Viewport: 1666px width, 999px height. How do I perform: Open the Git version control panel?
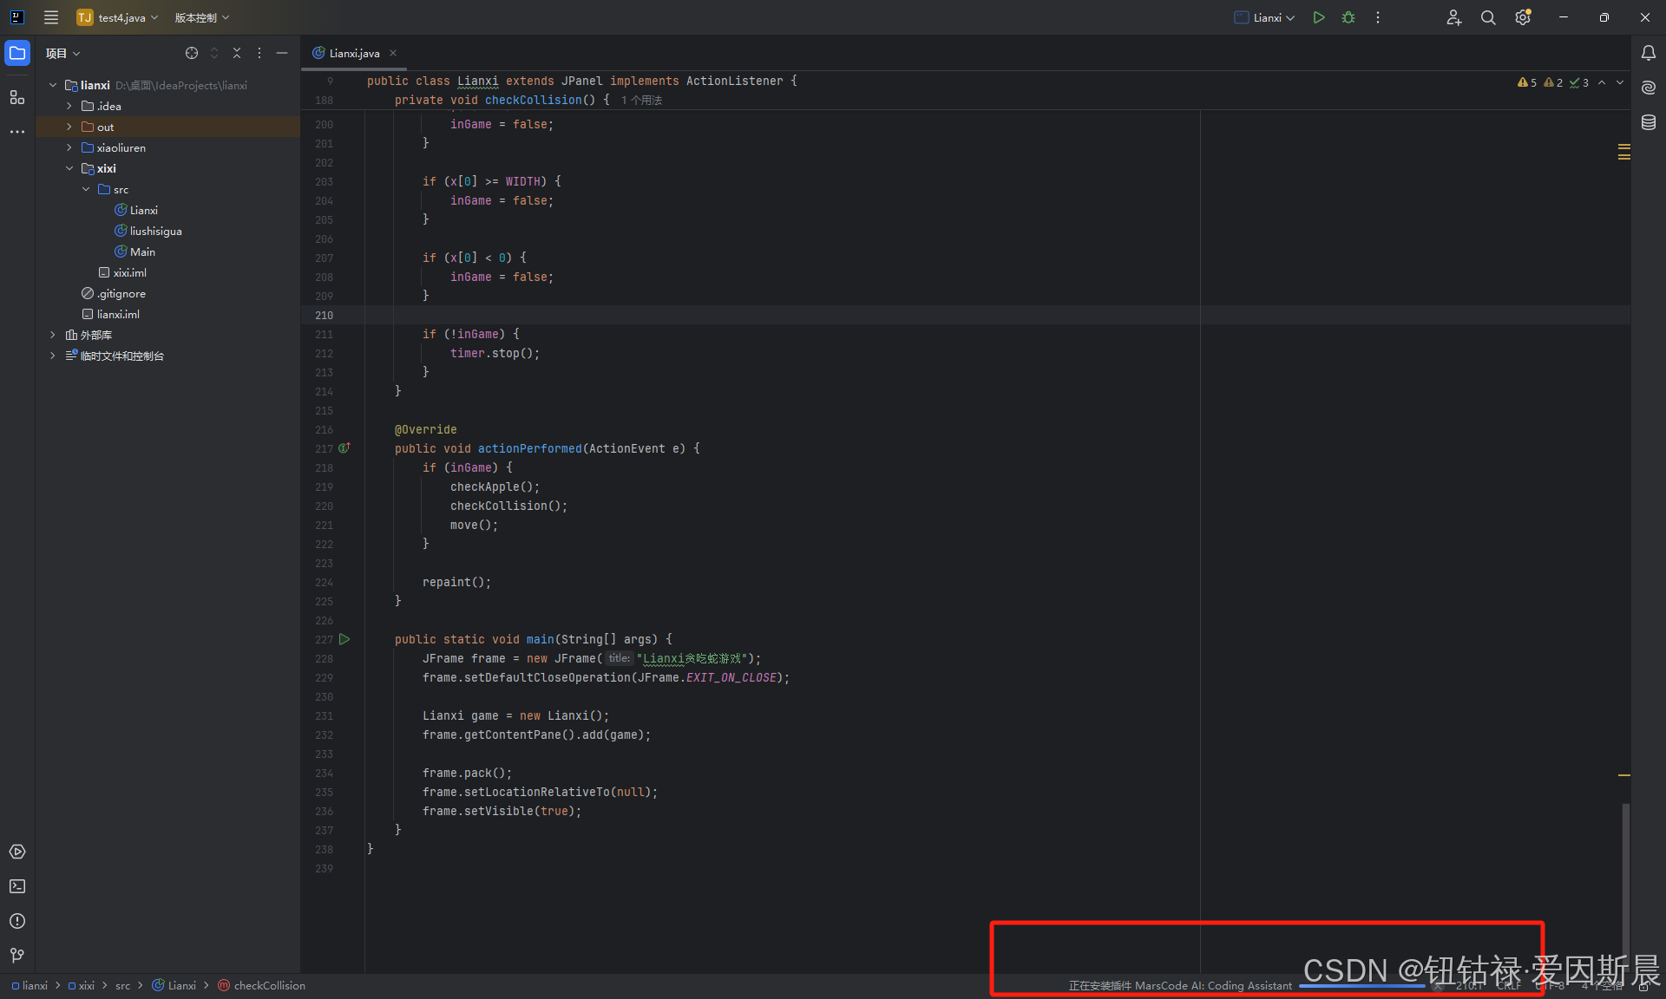coord(17,955)
